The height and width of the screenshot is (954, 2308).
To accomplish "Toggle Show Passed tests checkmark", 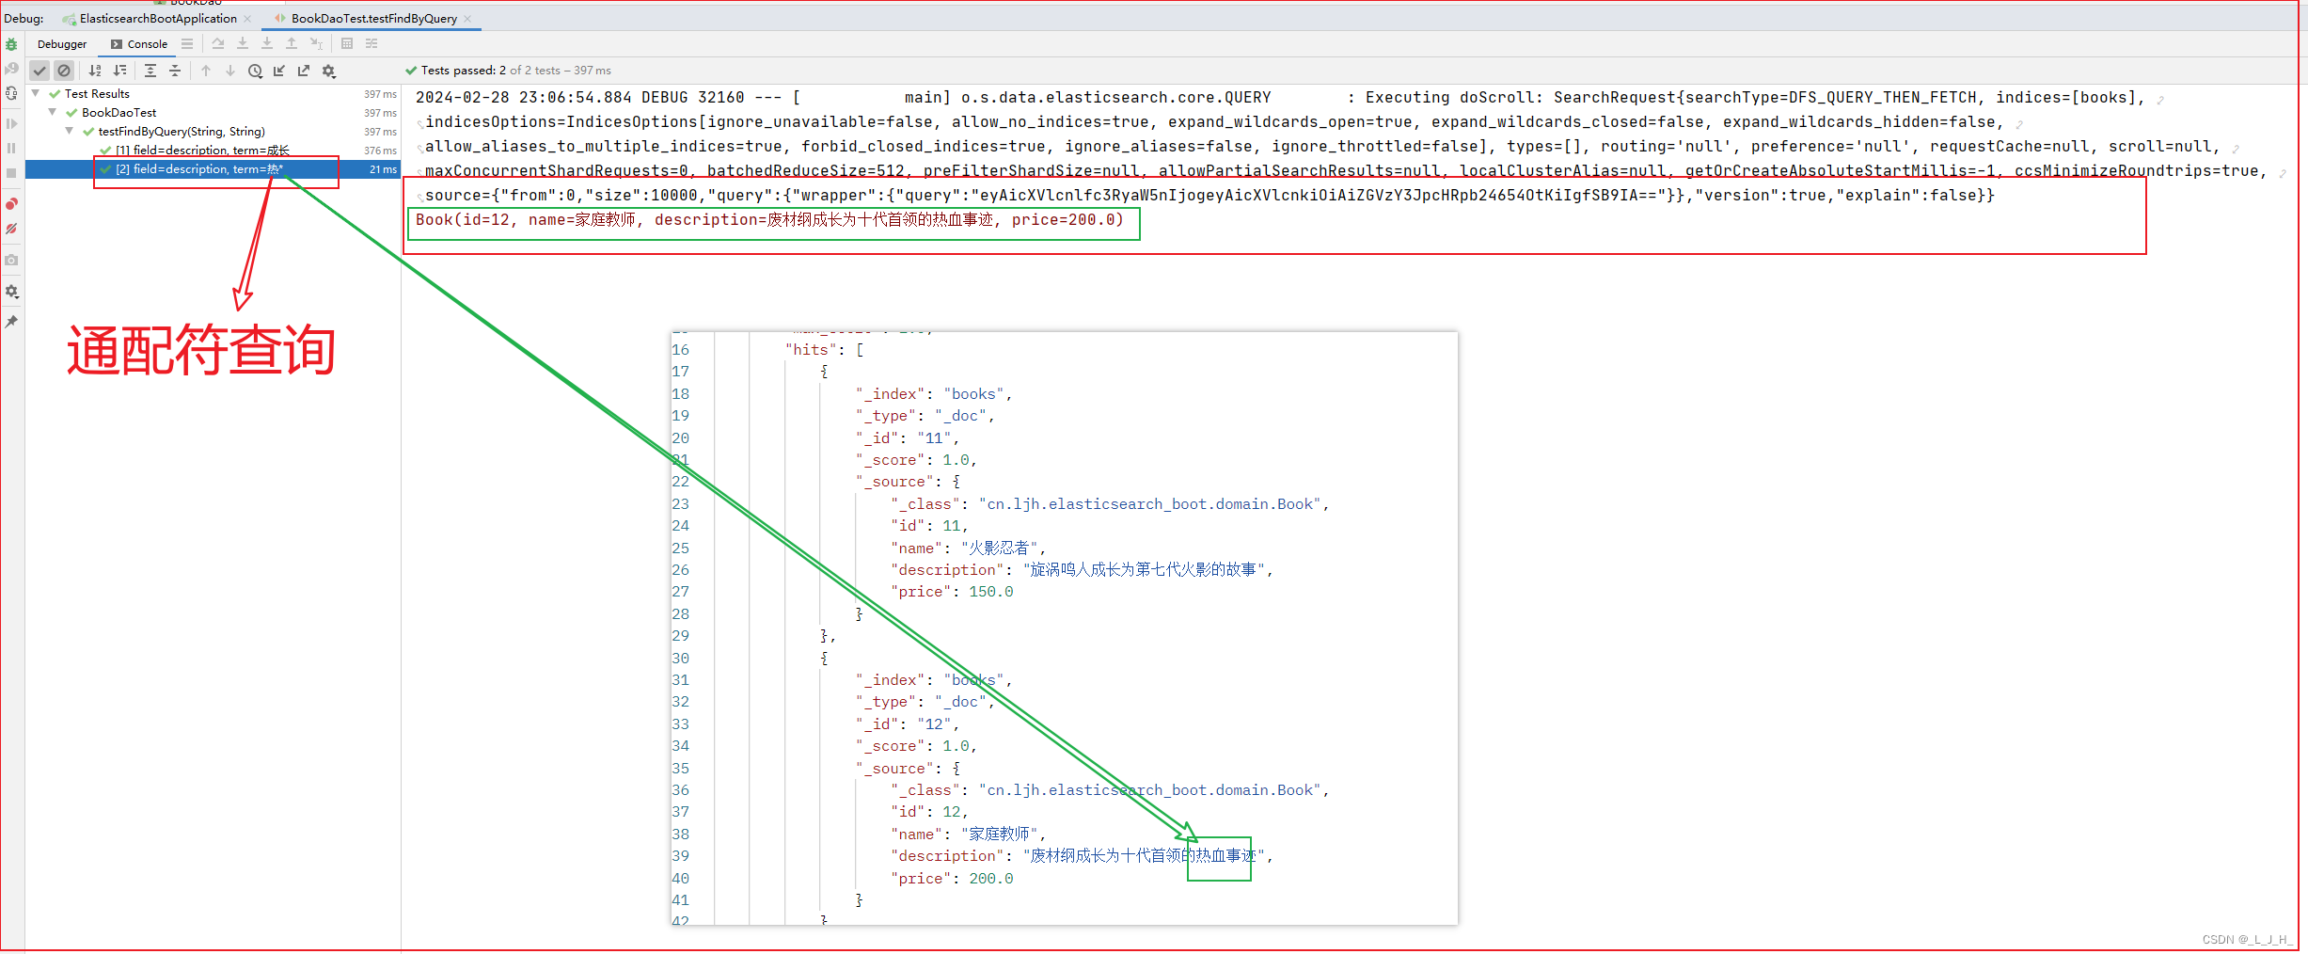I will [x=40, y=71].
